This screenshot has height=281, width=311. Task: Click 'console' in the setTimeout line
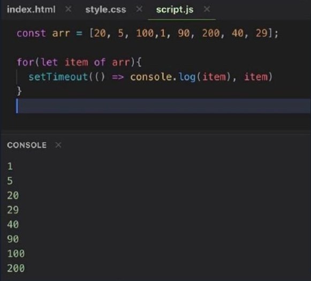(151, 77)
